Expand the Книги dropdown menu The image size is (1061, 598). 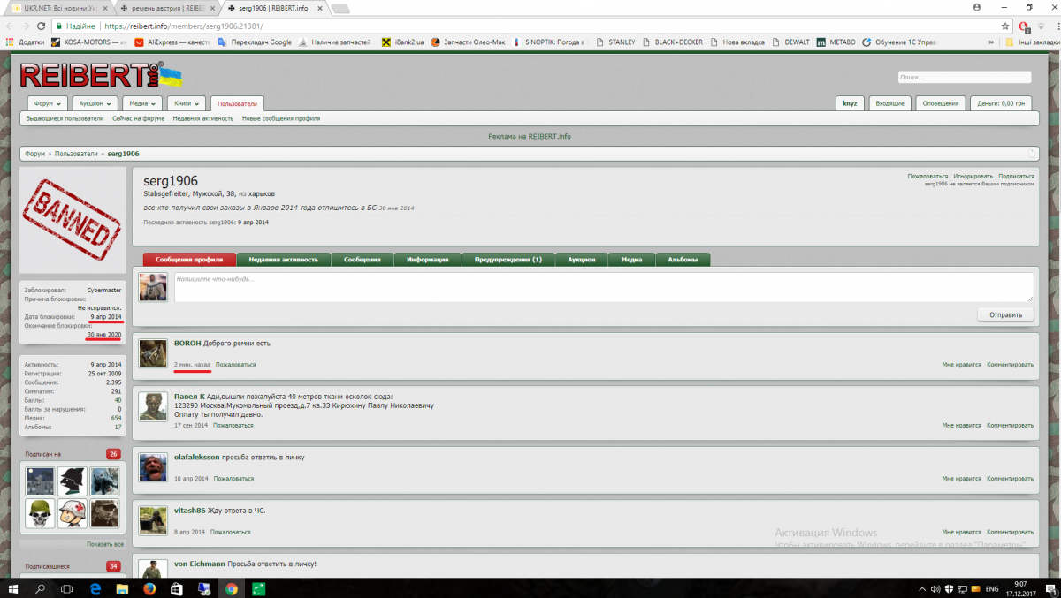[186, 103]
